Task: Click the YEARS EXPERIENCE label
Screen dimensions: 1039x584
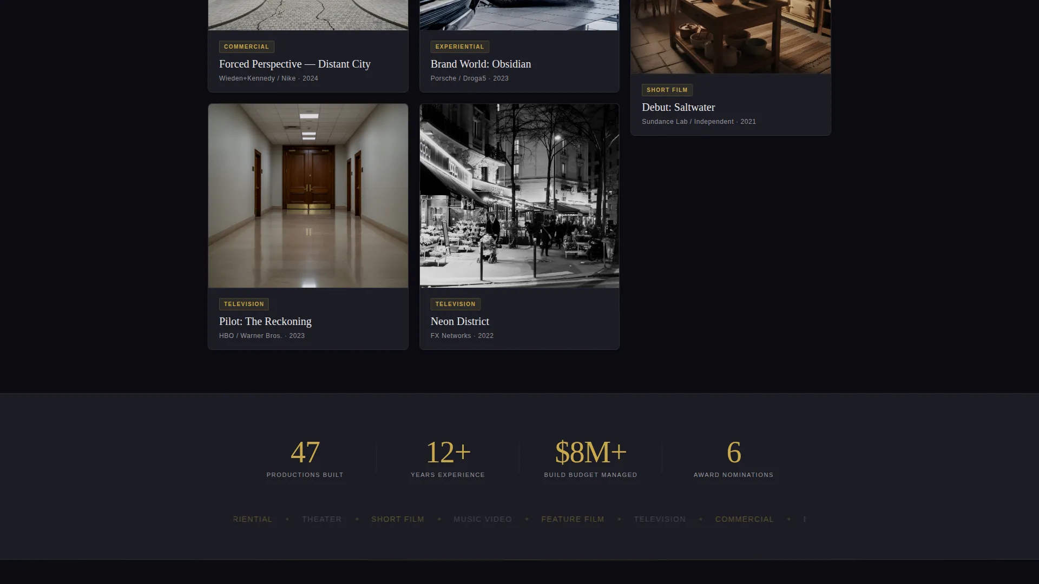Action: (x=448, y=475)
